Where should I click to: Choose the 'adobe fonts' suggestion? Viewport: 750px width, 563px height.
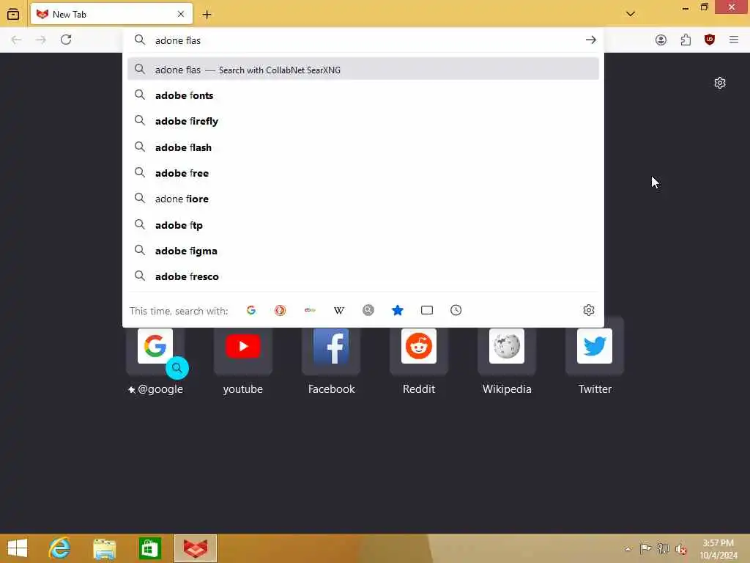click(x=363, y=95)
